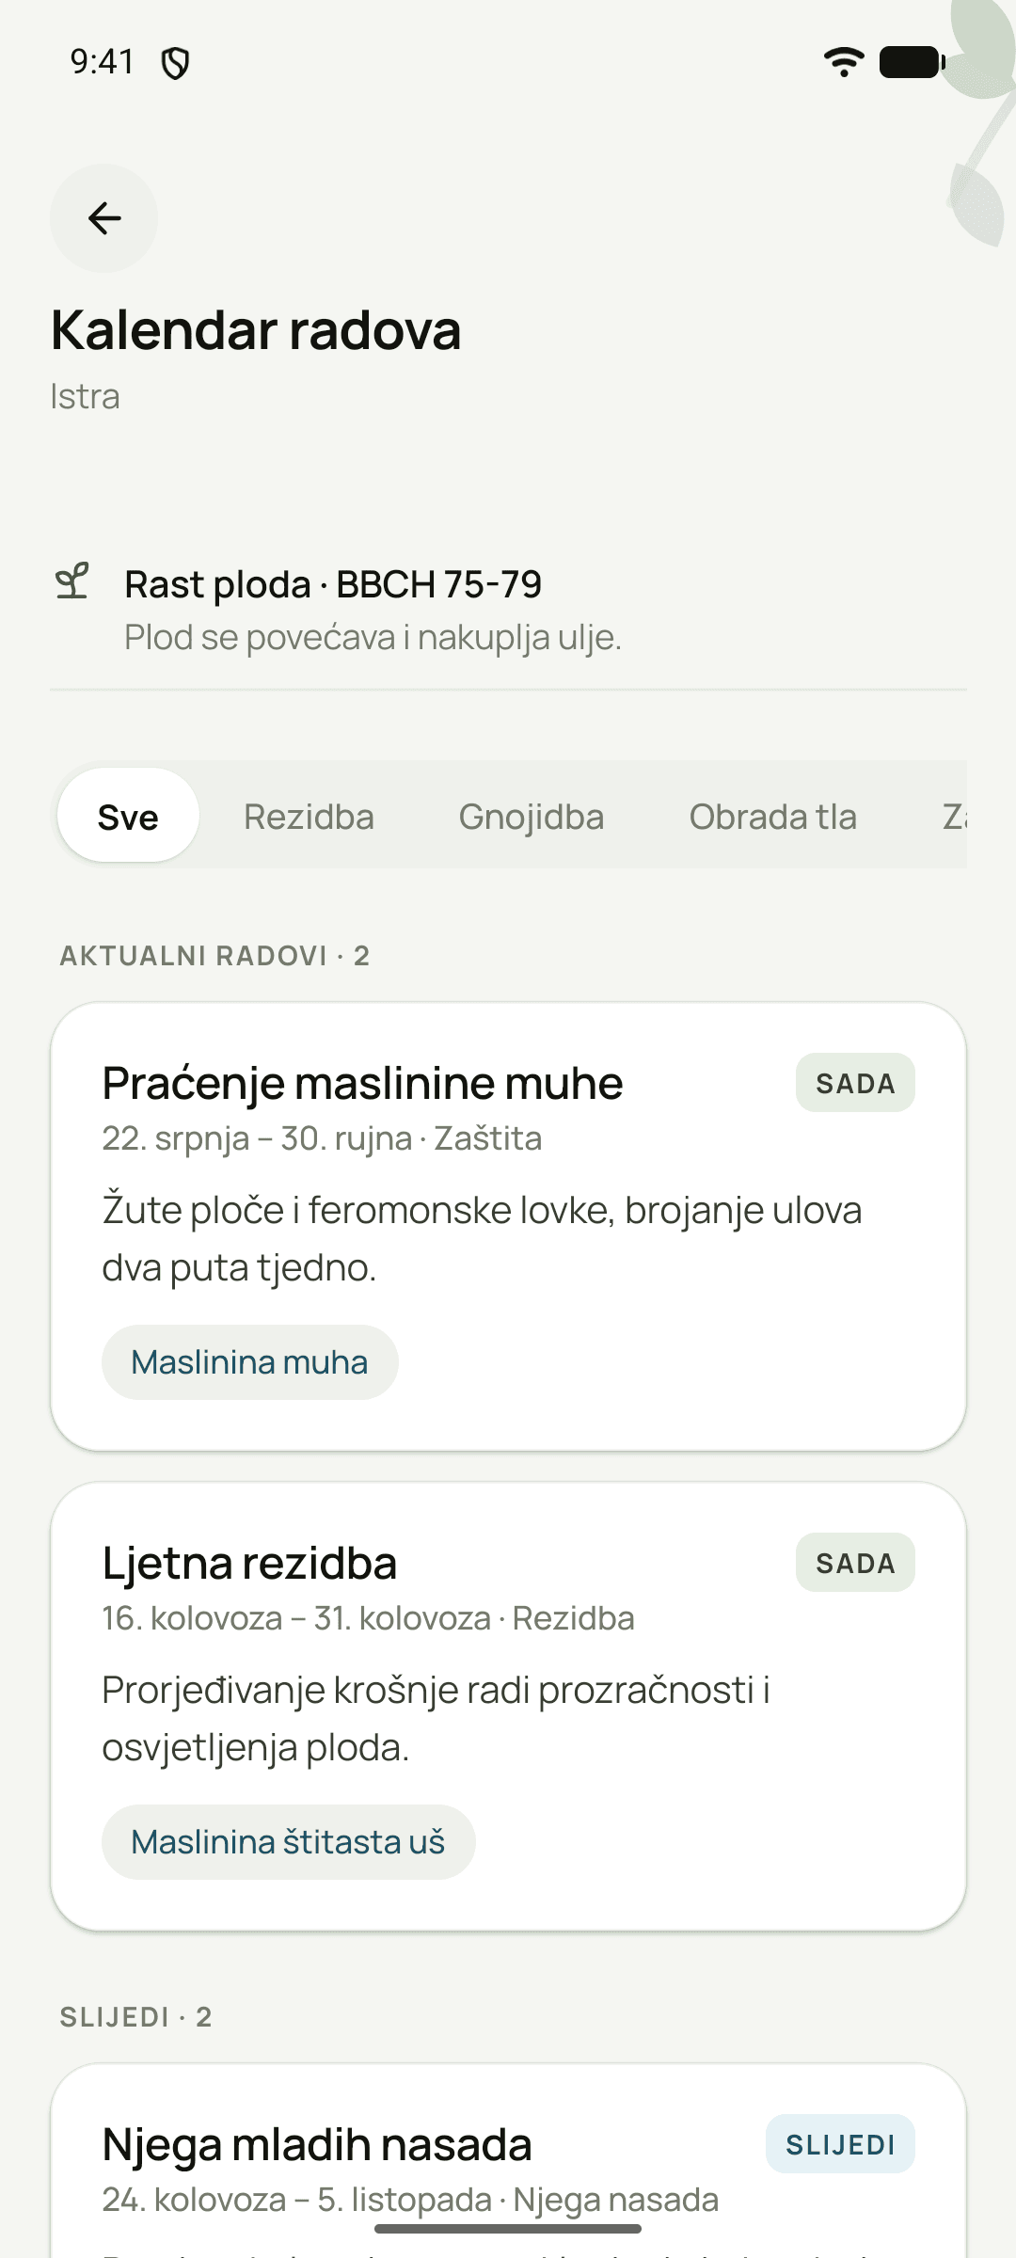Screen dimensions: 1016x2258
Task: Tap the SLIJEDI badge on Njega card
Action: (x=840, y=2144)
